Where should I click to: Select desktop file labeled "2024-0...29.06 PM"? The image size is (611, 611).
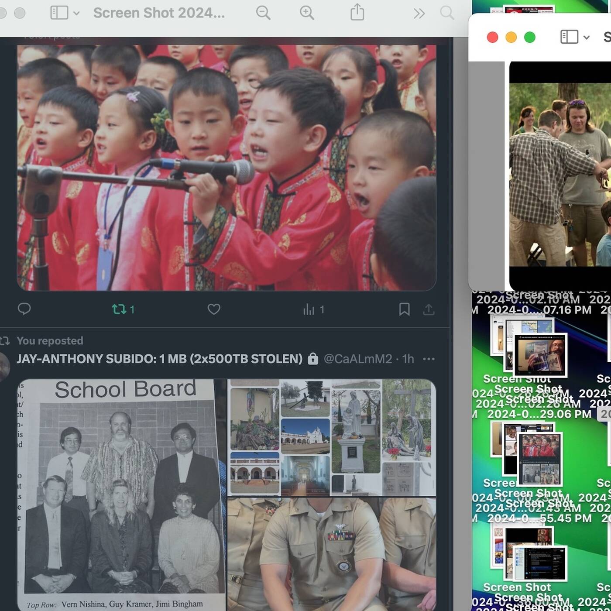539,414
